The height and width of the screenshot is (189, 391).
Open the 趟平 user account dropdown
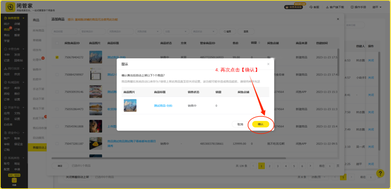[377, 7]
